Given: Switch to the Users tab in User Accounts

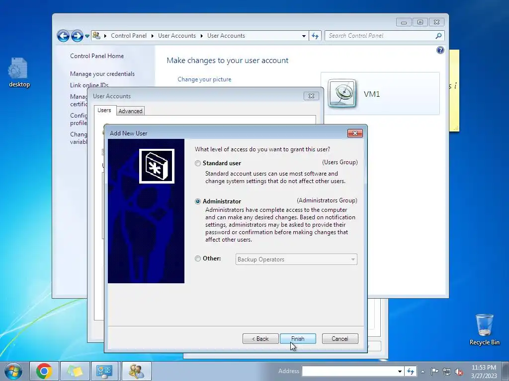Looking at the screenshot, I should [104, 110].
